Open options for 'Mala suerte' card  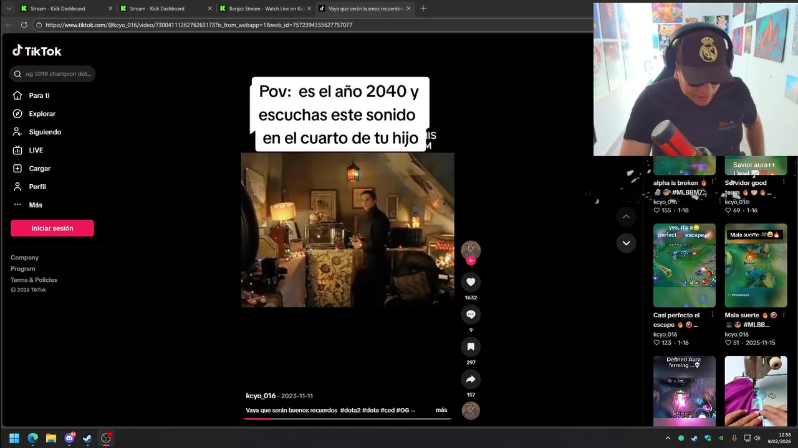[x=783, y=315]
